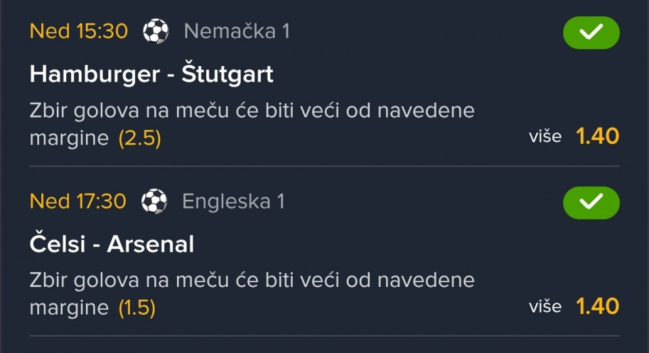The image size is (649, 353).
Task: Click the word "margine" in the Čelsi bet
Action: coord(69,308)
